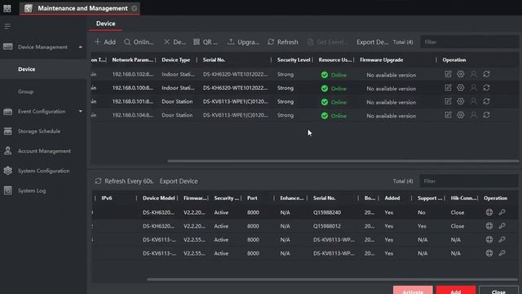The image size is (522, 294).
Task: Open remote configuration for 192.168.0.100
Action: 461,88
